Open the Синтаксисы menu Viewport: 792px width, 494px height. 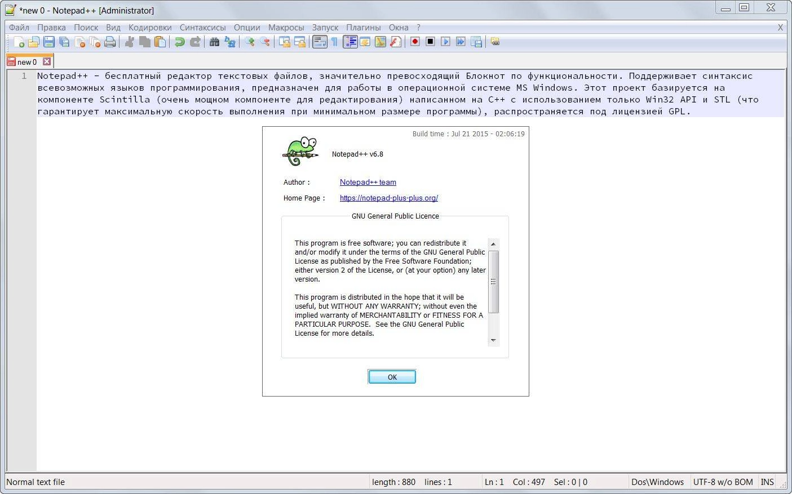click(202, 27)
